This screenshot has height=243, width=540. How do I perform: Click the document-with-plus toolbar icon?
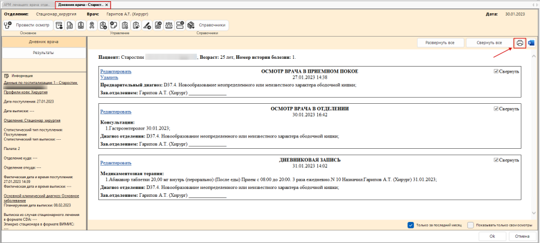(158, 25)
